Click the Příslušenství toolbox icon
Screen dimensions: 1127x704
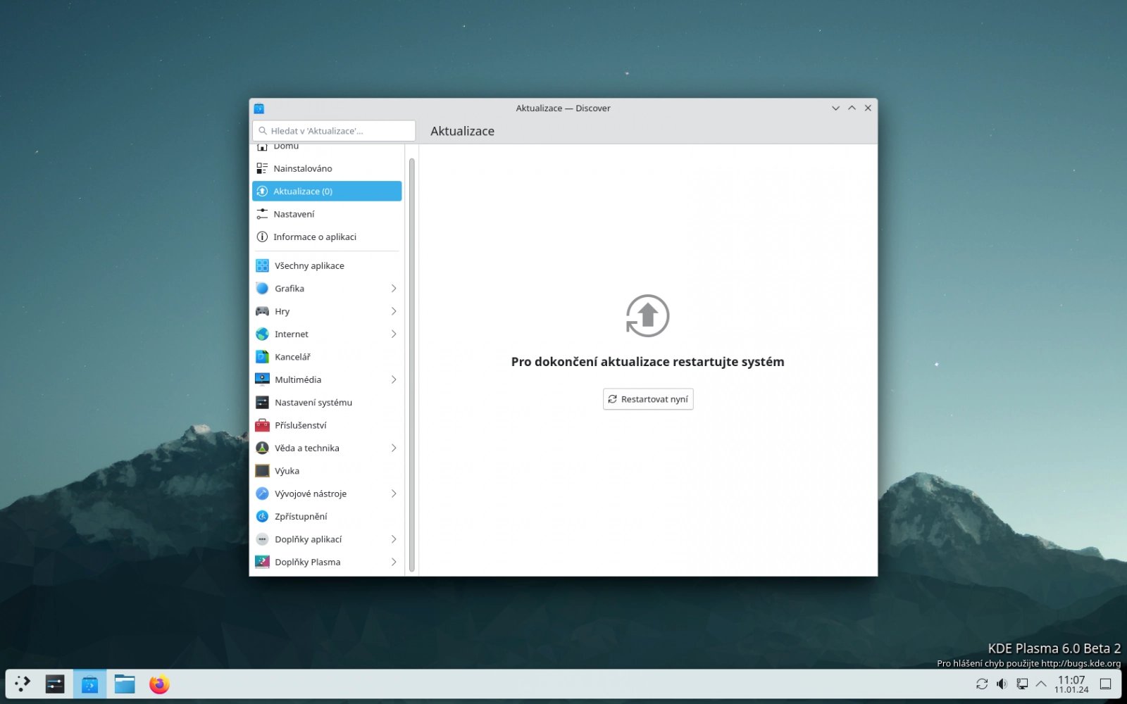click(x=262, y=425)
